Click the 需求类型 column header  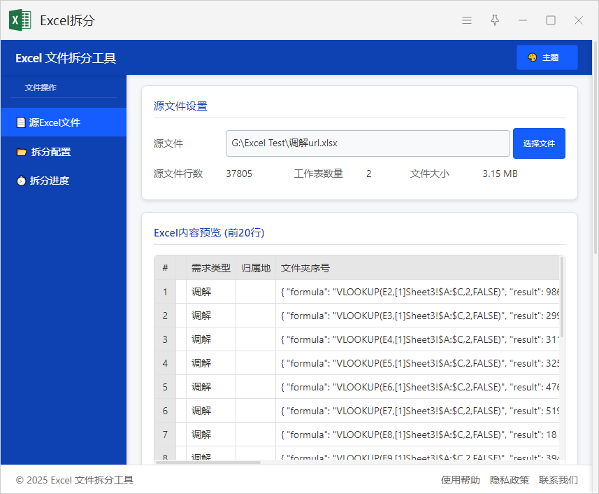(211, 268)
